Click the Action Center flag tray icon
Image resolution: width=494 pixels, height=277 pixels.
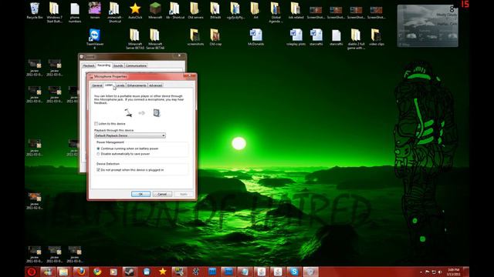[x=428, y=272]
